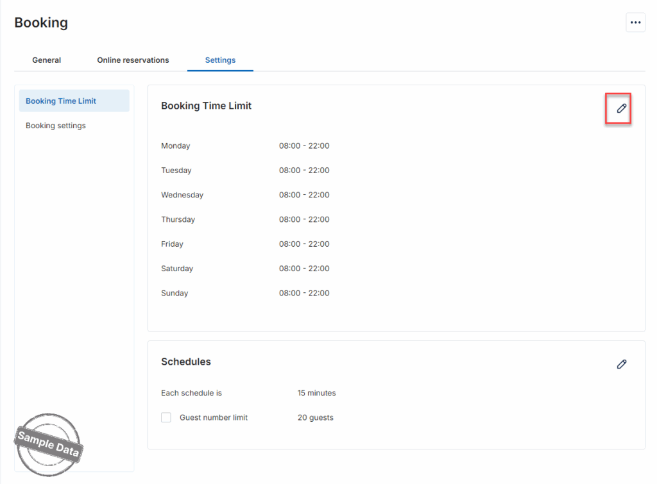
Task: Select the Wednesday day label
Action: click(182, 195)
